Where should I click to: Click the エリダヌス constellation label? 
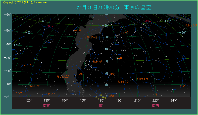(x=142, y=79)
